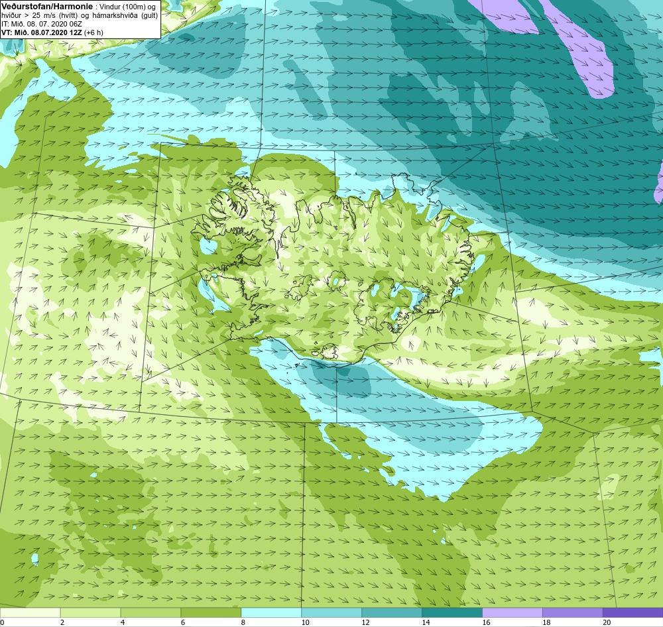Click the 'IT: Mið. 08. 07. 2020 06Z' line
The width and height of the screenshot is (663, 627).
[x=41, y=24]
